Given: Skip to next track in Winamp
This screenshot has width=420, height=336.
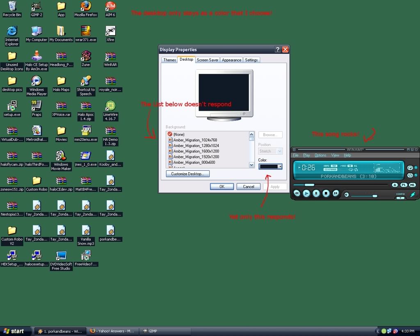Looking at the screenshot, I should tap(336, 193).
